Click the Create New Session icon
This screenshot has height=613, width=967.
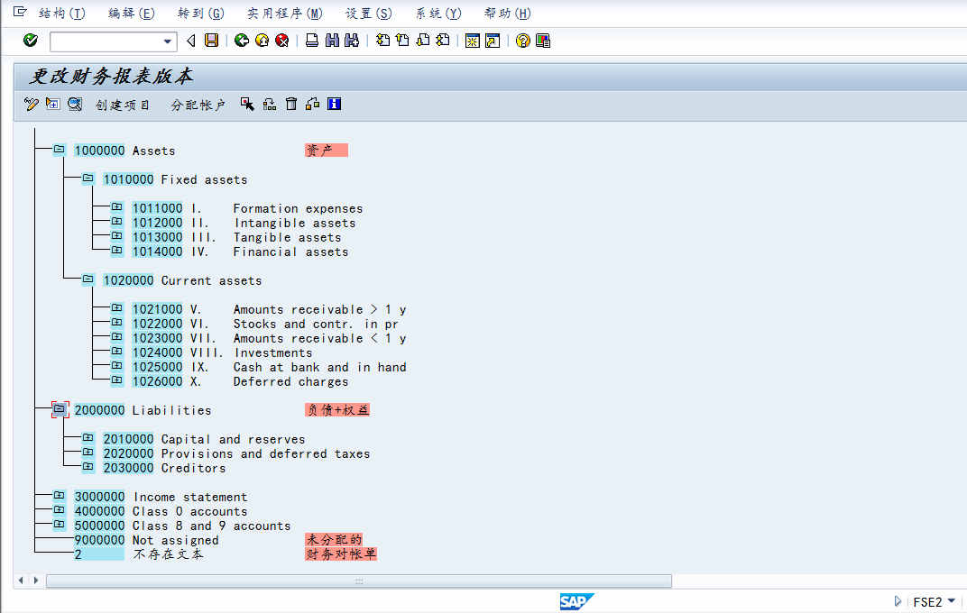coord(473,41)
